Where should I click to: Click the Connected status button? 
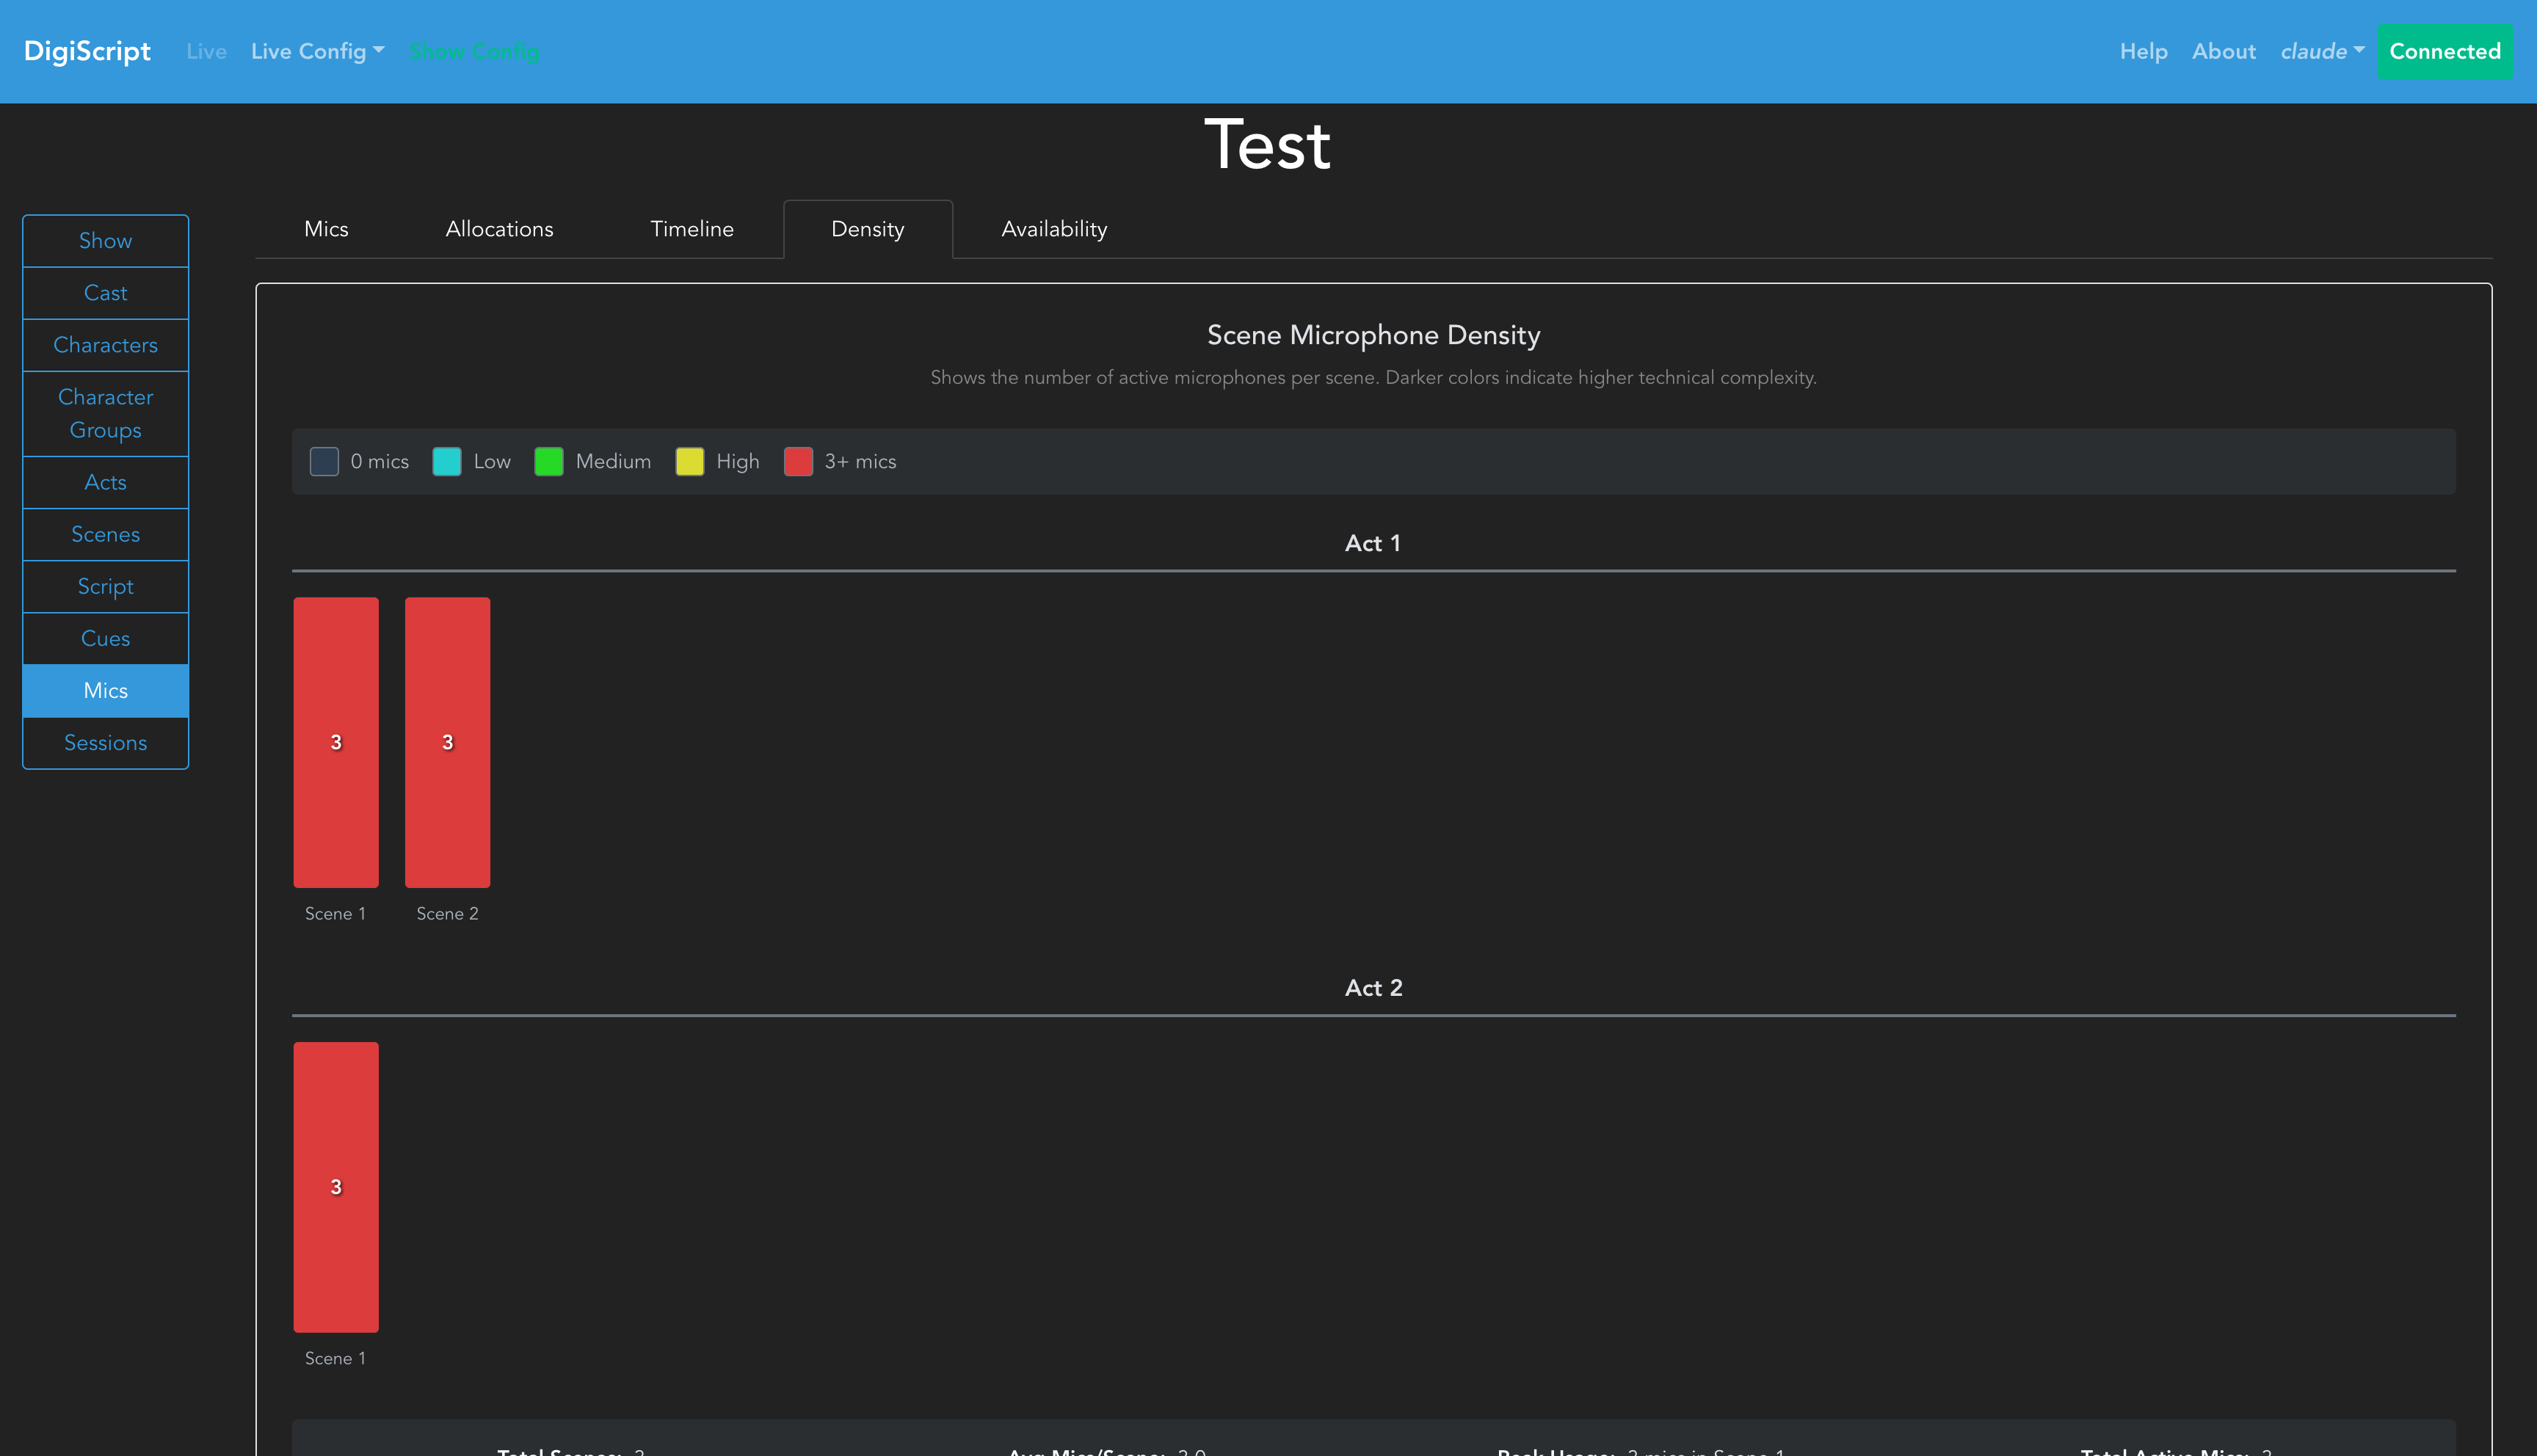coord(2444,51)
